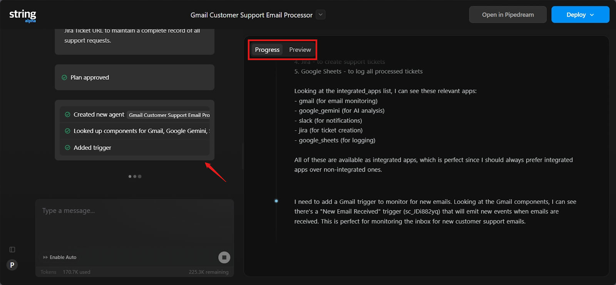Click the line '- google_gemini (for AI analysis)'

(340, 111)
